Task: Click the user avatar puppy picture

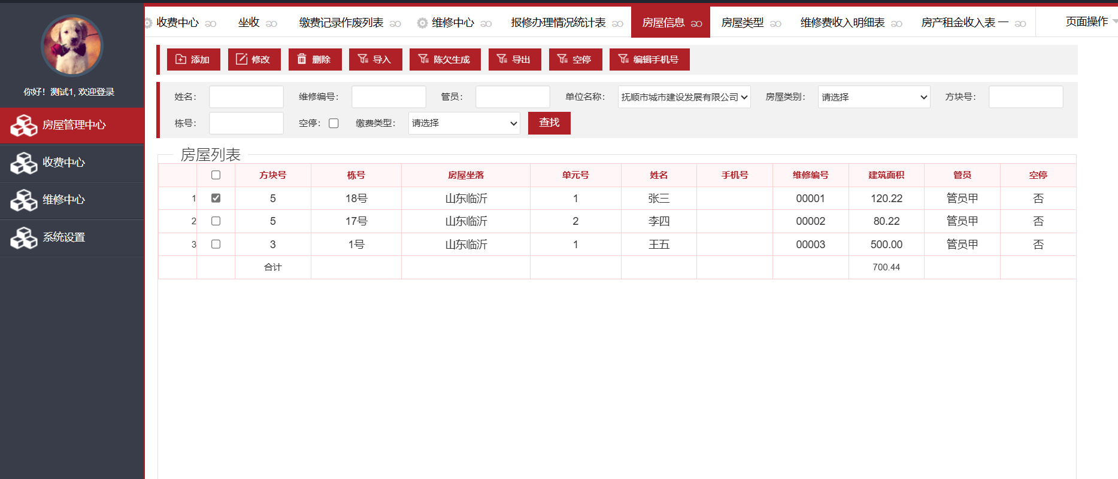Action: [72, 46]
